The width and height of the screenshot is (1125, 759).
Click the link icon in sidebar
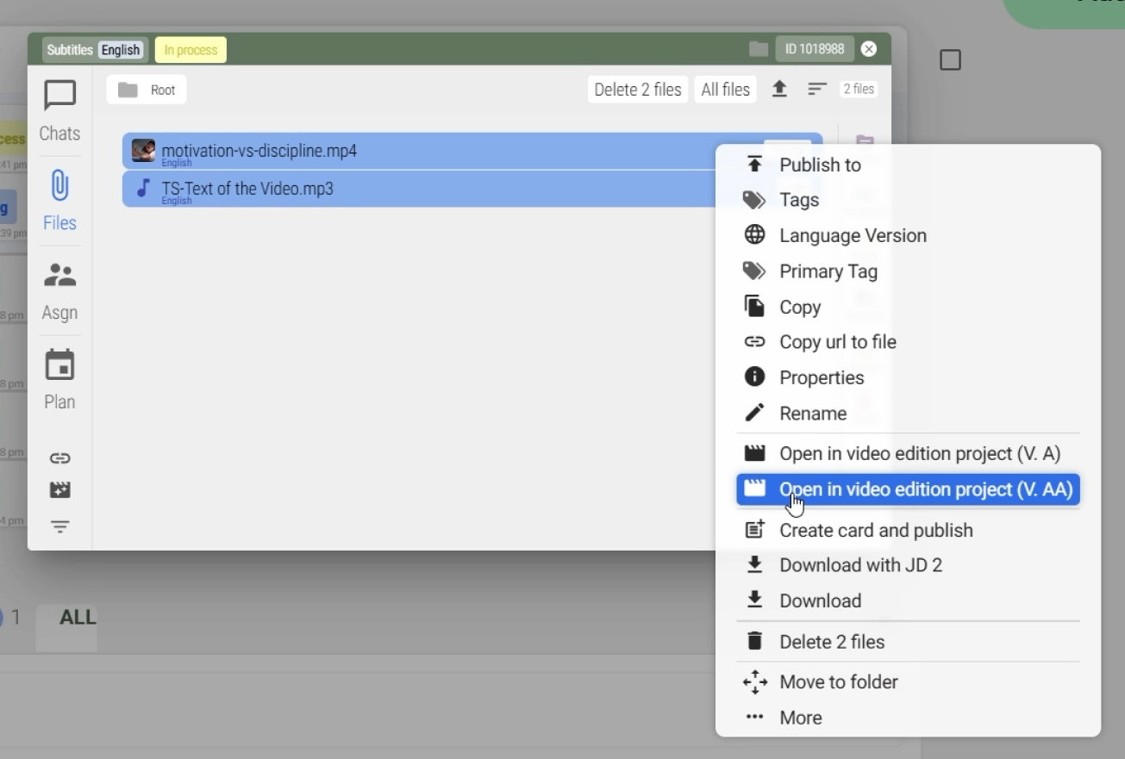coord(59,458)
